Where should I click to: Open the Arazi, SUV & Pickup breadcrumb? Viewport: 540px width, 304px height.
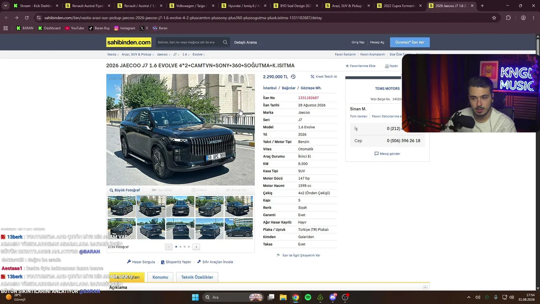[136, 54]
